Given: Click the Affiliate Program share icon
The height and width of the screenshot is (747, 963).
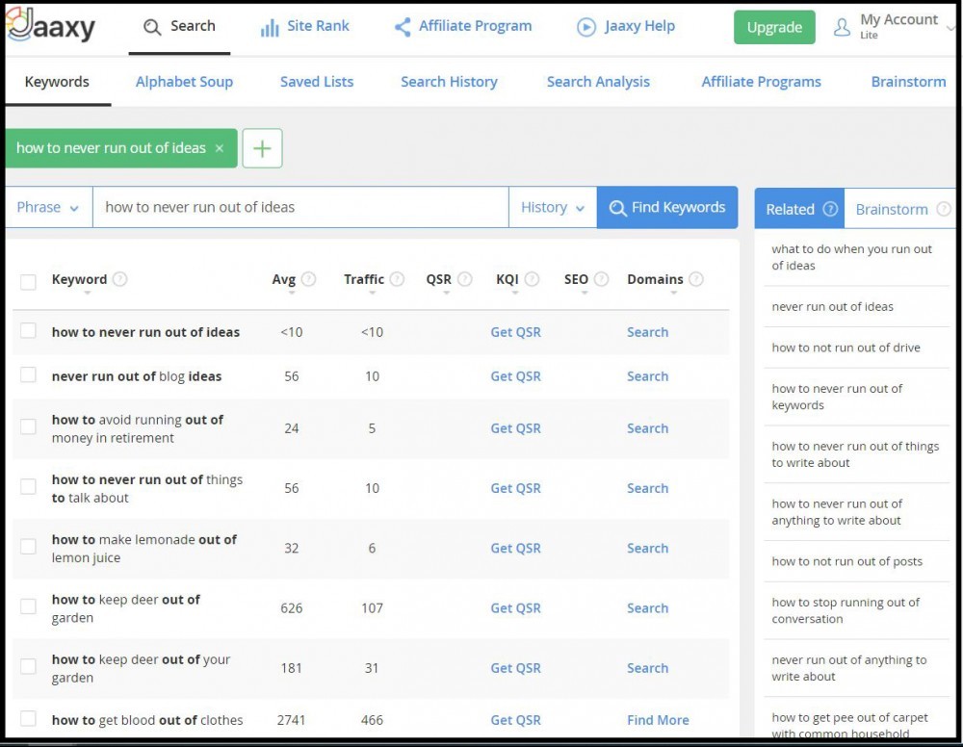Looking at the screenshot, I should pos(403,27).
